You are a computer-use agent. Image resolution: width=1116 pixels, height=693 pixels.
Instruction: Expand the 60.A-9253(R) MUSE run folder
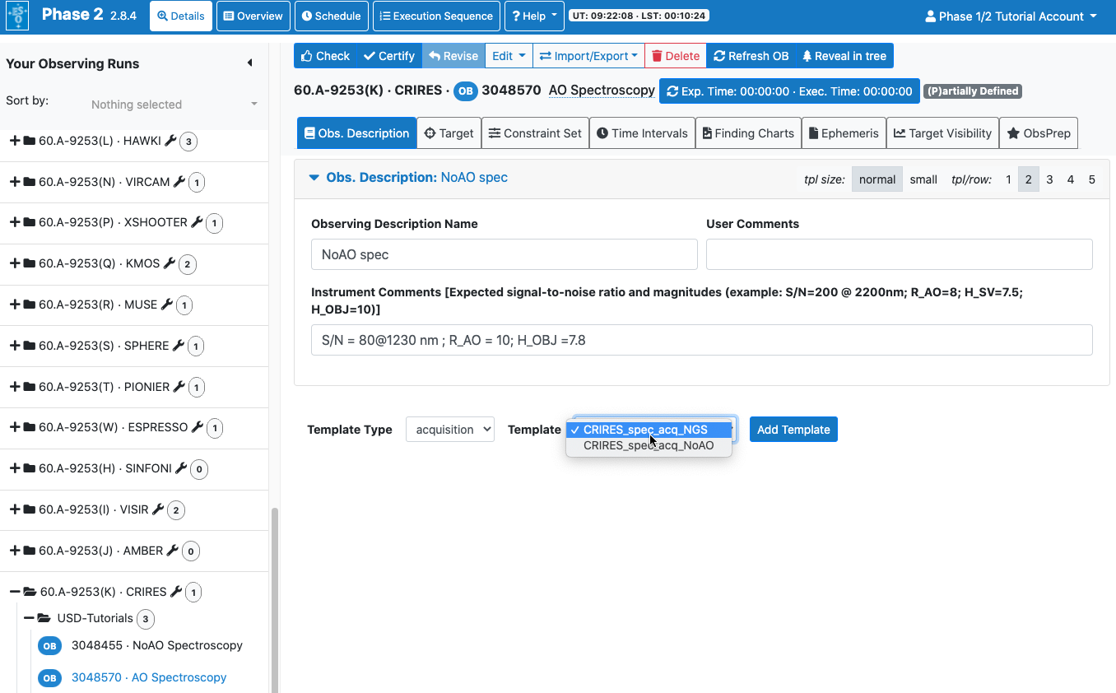15,305
